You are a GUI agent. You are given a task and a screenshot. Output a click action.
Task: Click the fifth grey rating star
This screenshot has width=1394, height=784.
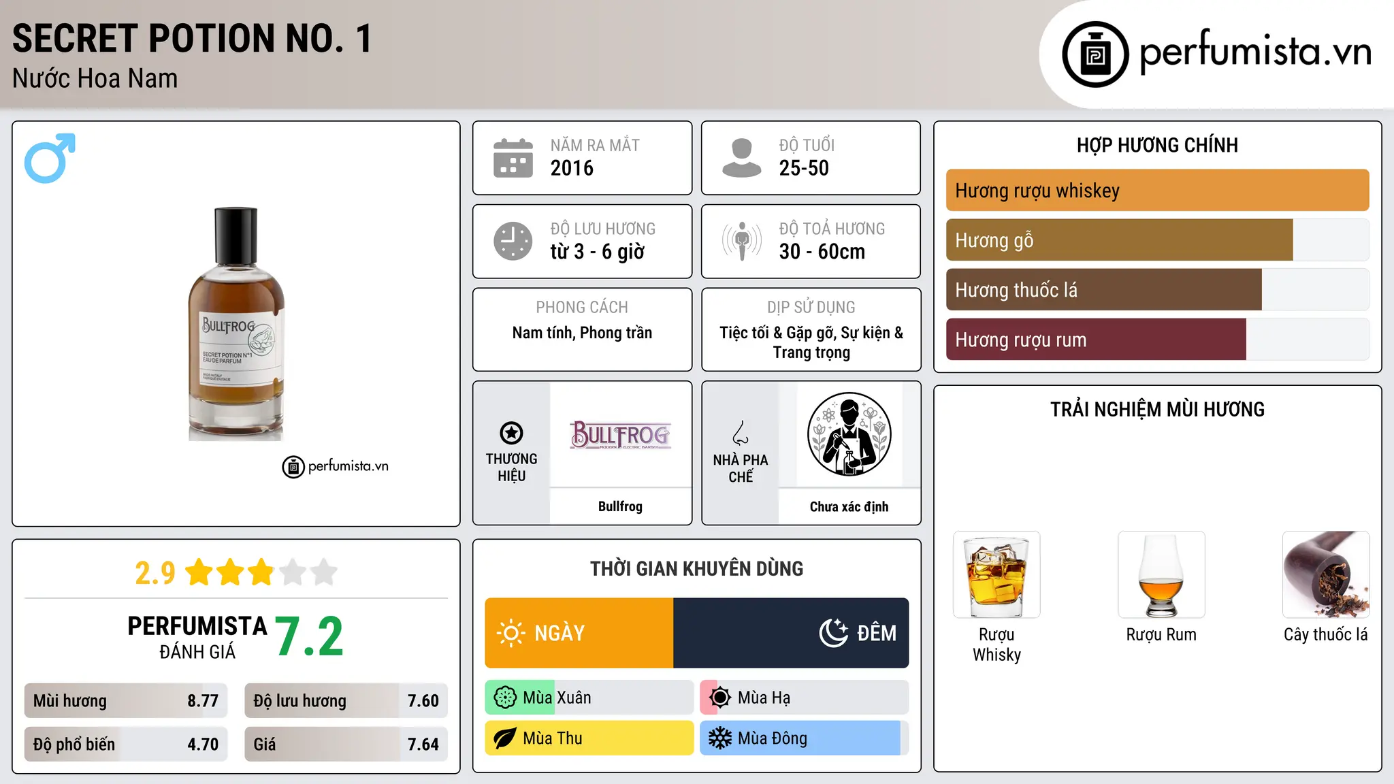[324, 572]
